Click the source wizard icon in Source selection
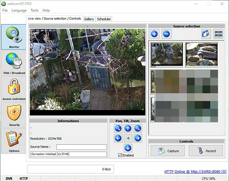Viewport: 229px width, 181px height. (x=206, y=34)
